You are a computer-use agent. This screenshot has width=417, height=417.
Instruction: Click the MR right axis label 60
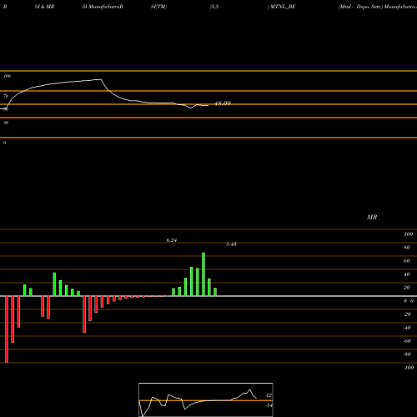click(x=407, y=261)
